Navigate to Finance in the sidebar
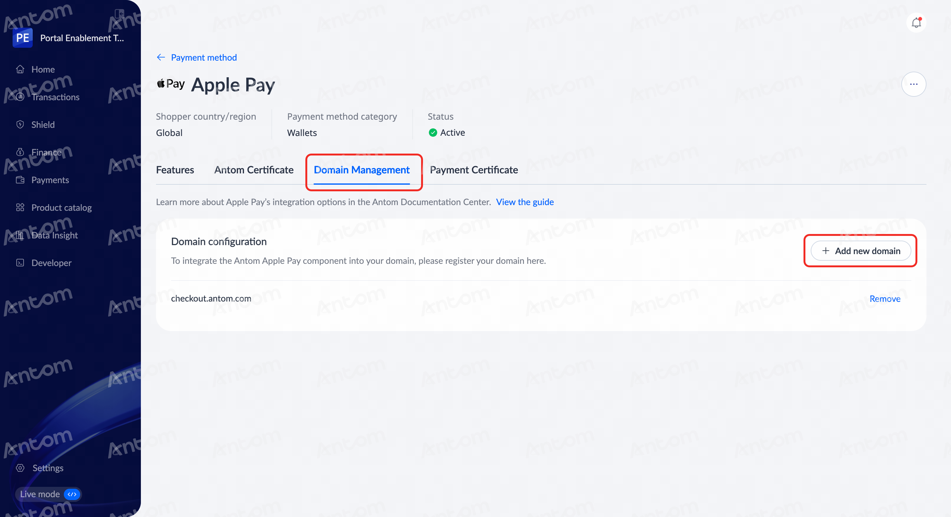The height and width of the screenshot is (517, 951). [47, 152]
